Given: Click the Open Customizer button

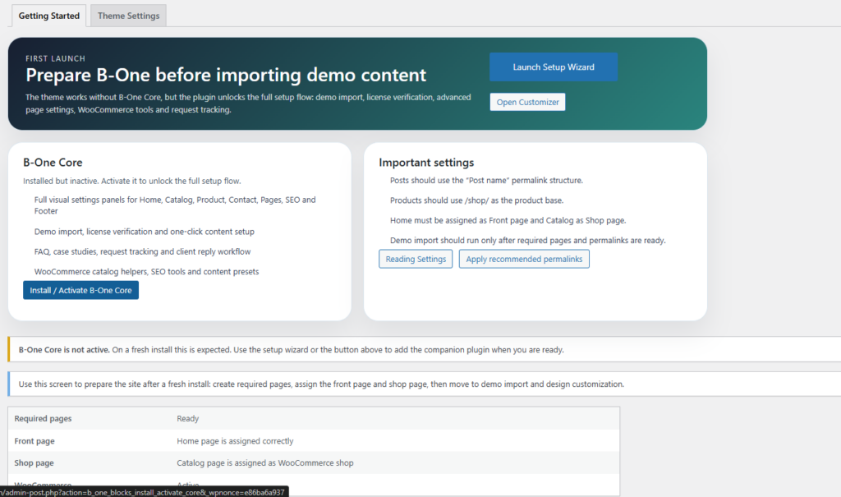Looking at the screenshot, I should point(527,102).
